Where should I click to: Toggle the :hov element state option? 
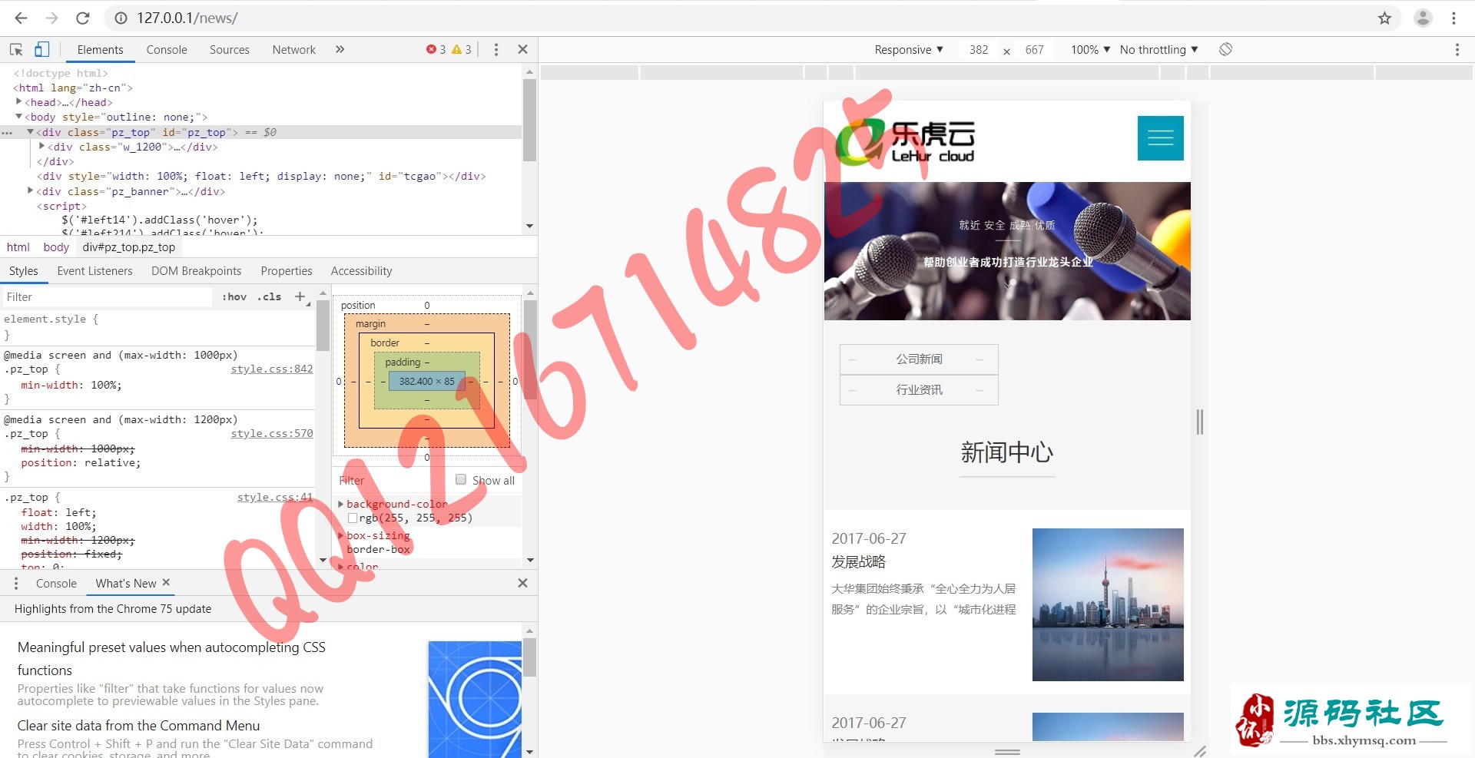[x=234, y=297]
